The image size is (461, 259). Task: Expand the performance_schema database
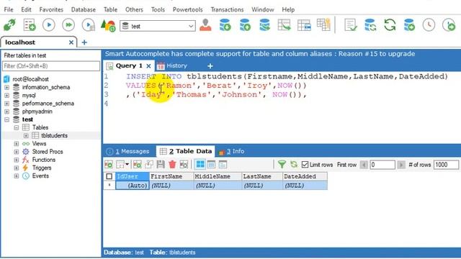[7, 104]
